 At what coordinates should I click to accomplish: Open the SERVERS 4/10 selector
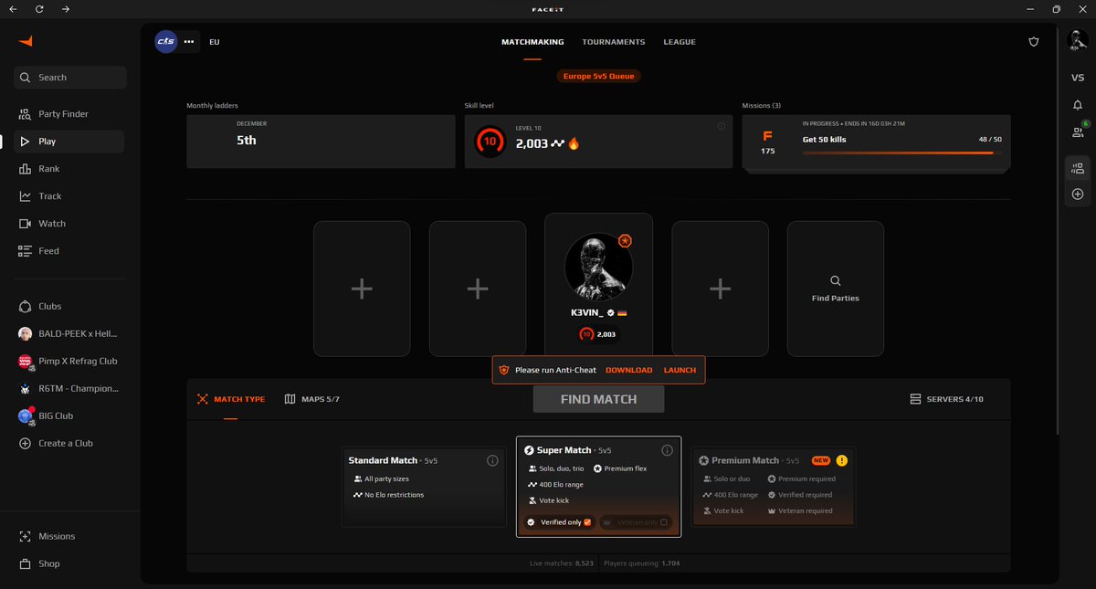(946, 399)
